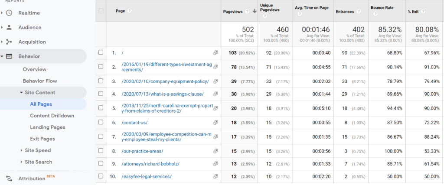Sort by Entrances column header
Screen dimensions: 444x185
[345, 12]
